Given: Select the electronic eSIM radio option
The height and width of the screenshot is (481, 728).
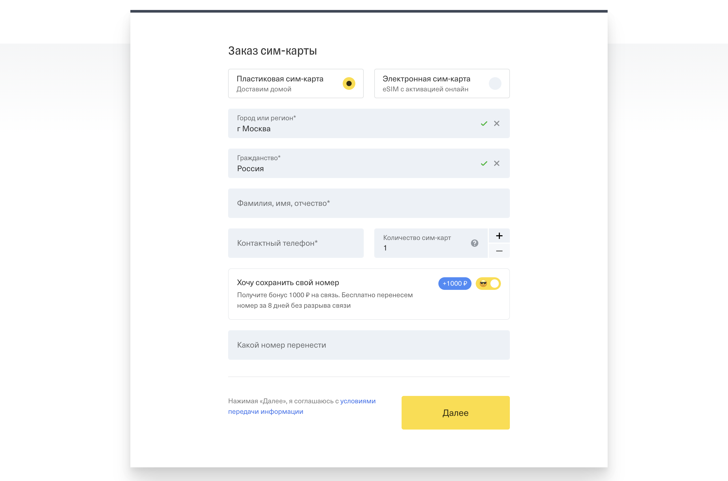Looking at the screenshot, I should click(495, 83).
